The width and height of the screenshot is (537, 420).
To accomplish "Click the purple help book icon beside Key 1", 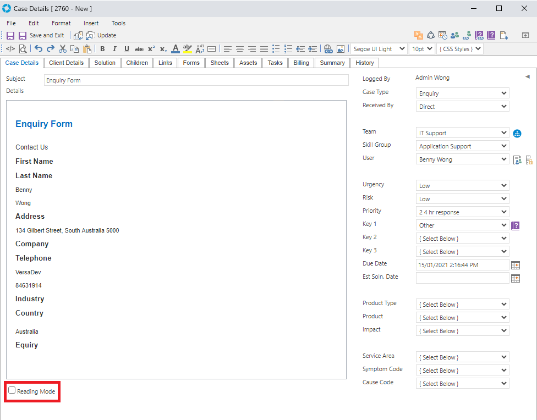I will (516, 225).
